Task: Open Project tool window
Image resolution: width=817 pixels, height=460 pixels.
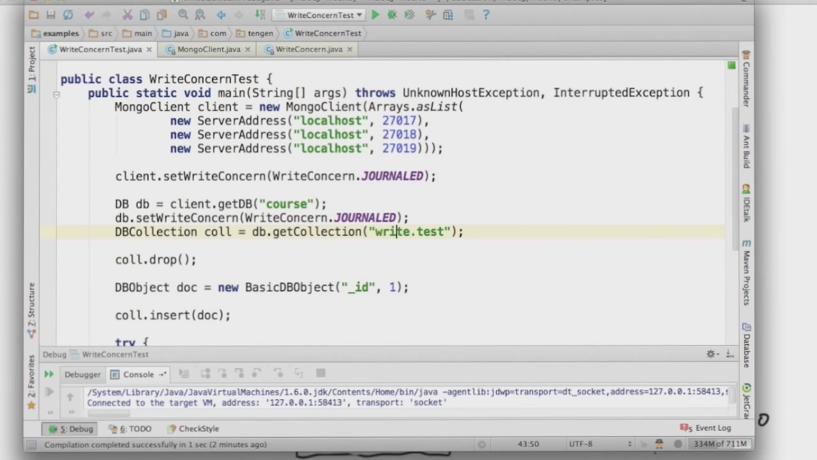Action: [31, 69]
